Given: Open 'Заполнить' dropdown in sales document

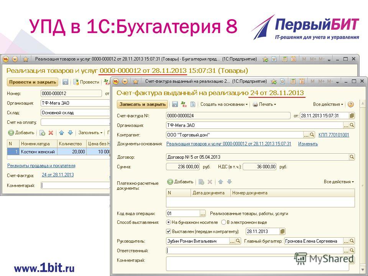Looking at the screenshot, I should [90, 133].
